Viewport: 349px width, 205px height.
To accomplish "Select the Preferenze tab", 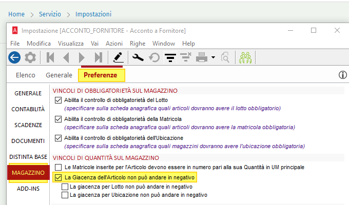I will coord(101,75).
